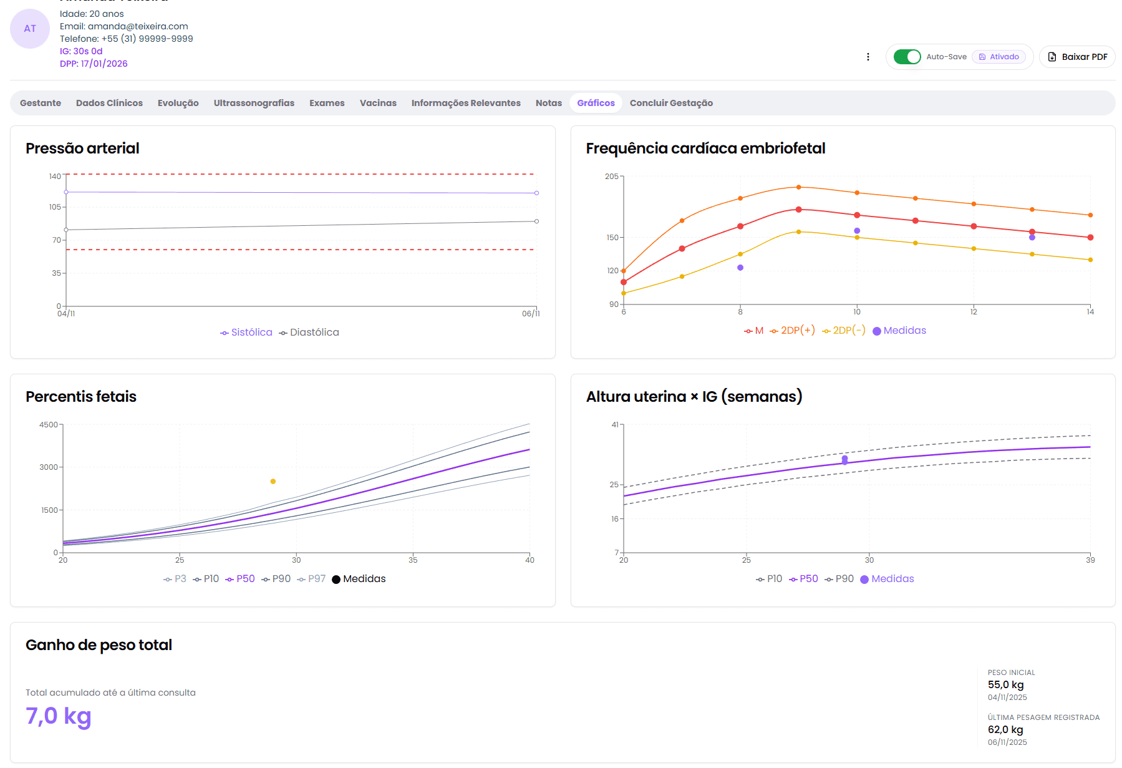Open the Vacinas tab

pos(378,103)
